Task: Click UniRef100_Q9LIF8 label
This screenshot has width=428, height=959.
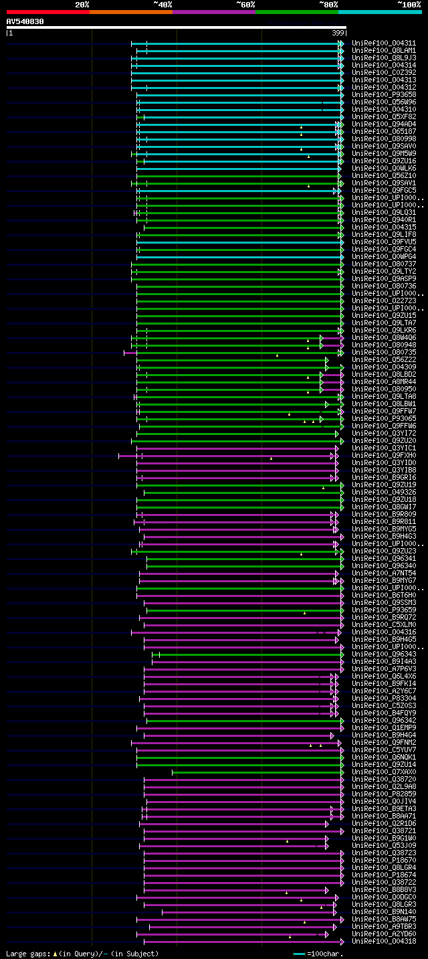Action: pos(384,235)
